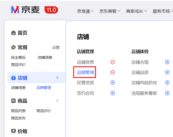Open 商品评价 under the 商品 section
Image resolution: width=173 pixels, height=137 pixels.
pyautogui.click(x=44, y=111)
